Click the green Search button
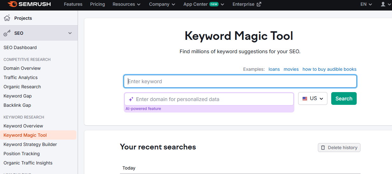This screenshot has width=392, height=174. point(344,98)
